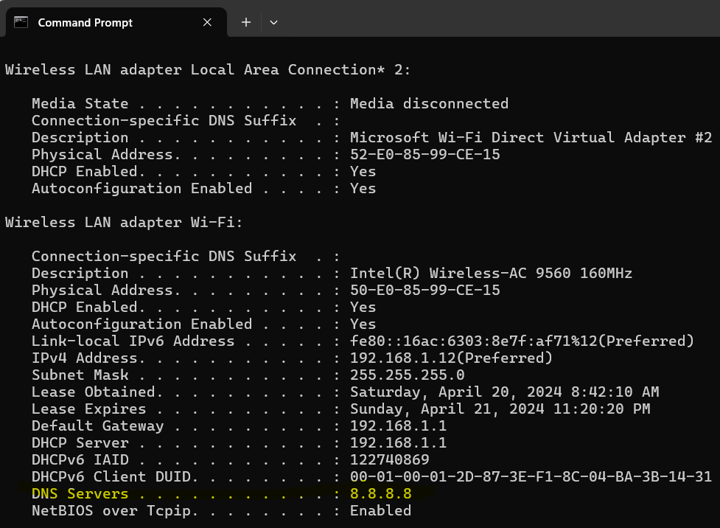Screen dimensions: 720x528
Task: Click the Wi-Fi Physical Address 50-E0-85-99-CE-15
Action: click(424, 291)
